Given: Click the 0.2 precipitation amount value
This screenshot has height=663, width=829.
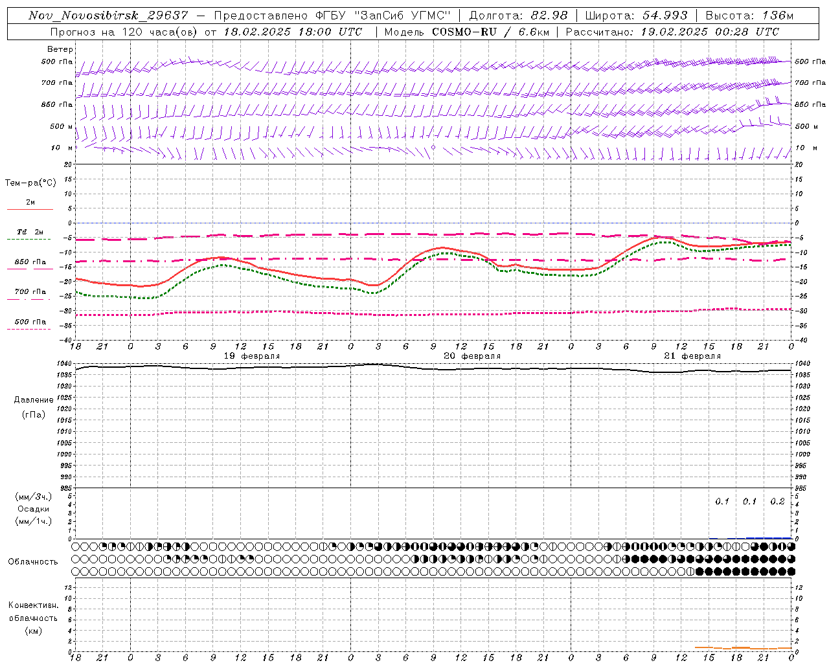Looking at the screenshot, I should [777, 502].
